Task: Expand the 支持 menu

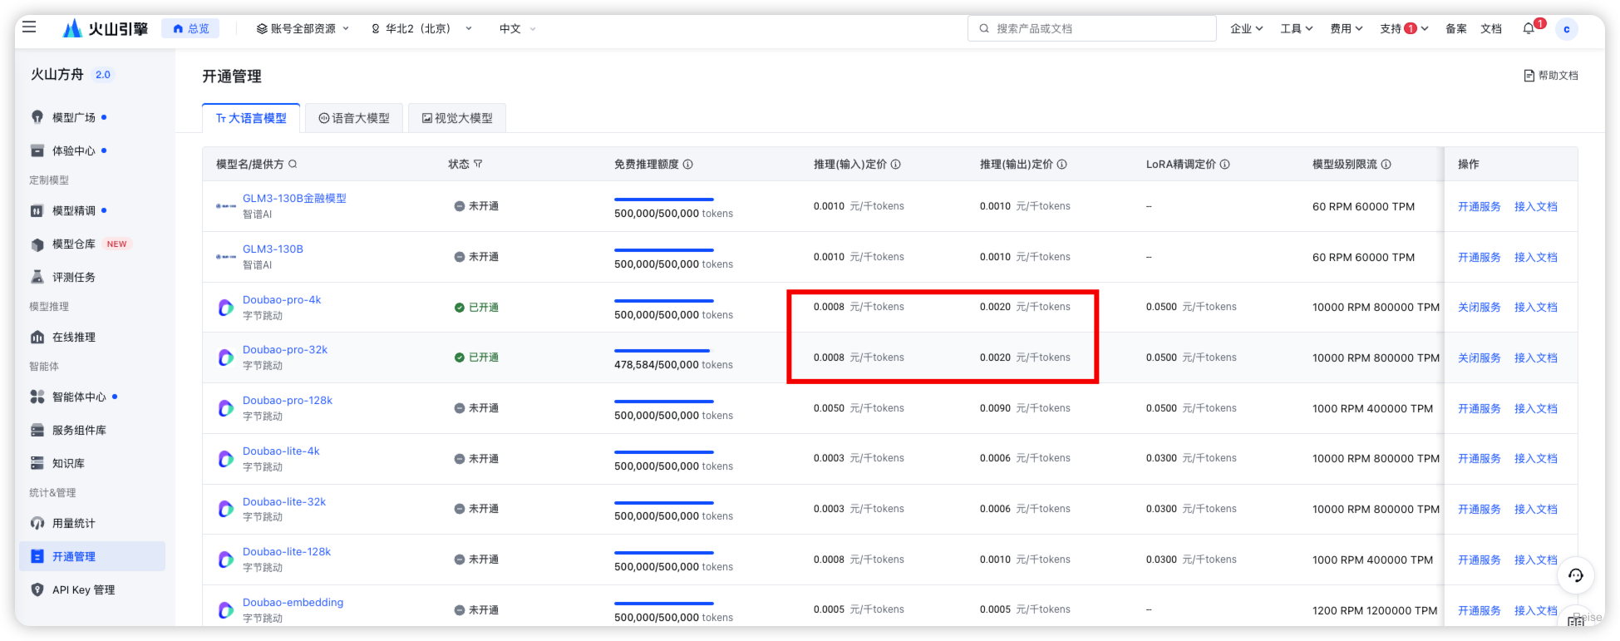Action: 1404,28
